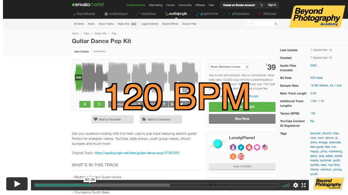Click the 120 tempo value link
This screenshot has height=195, width=348.
tap(313, 113)
